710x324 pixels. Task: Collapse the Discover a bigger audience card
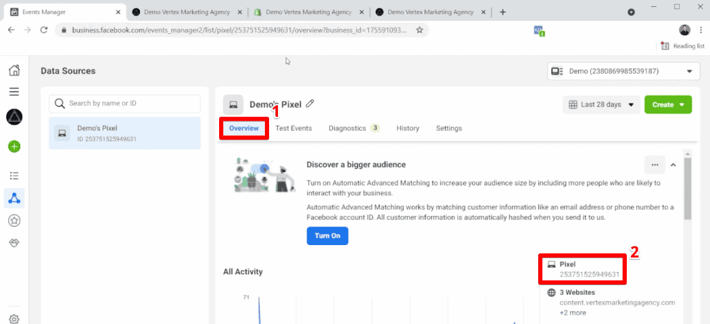point(673,165)
